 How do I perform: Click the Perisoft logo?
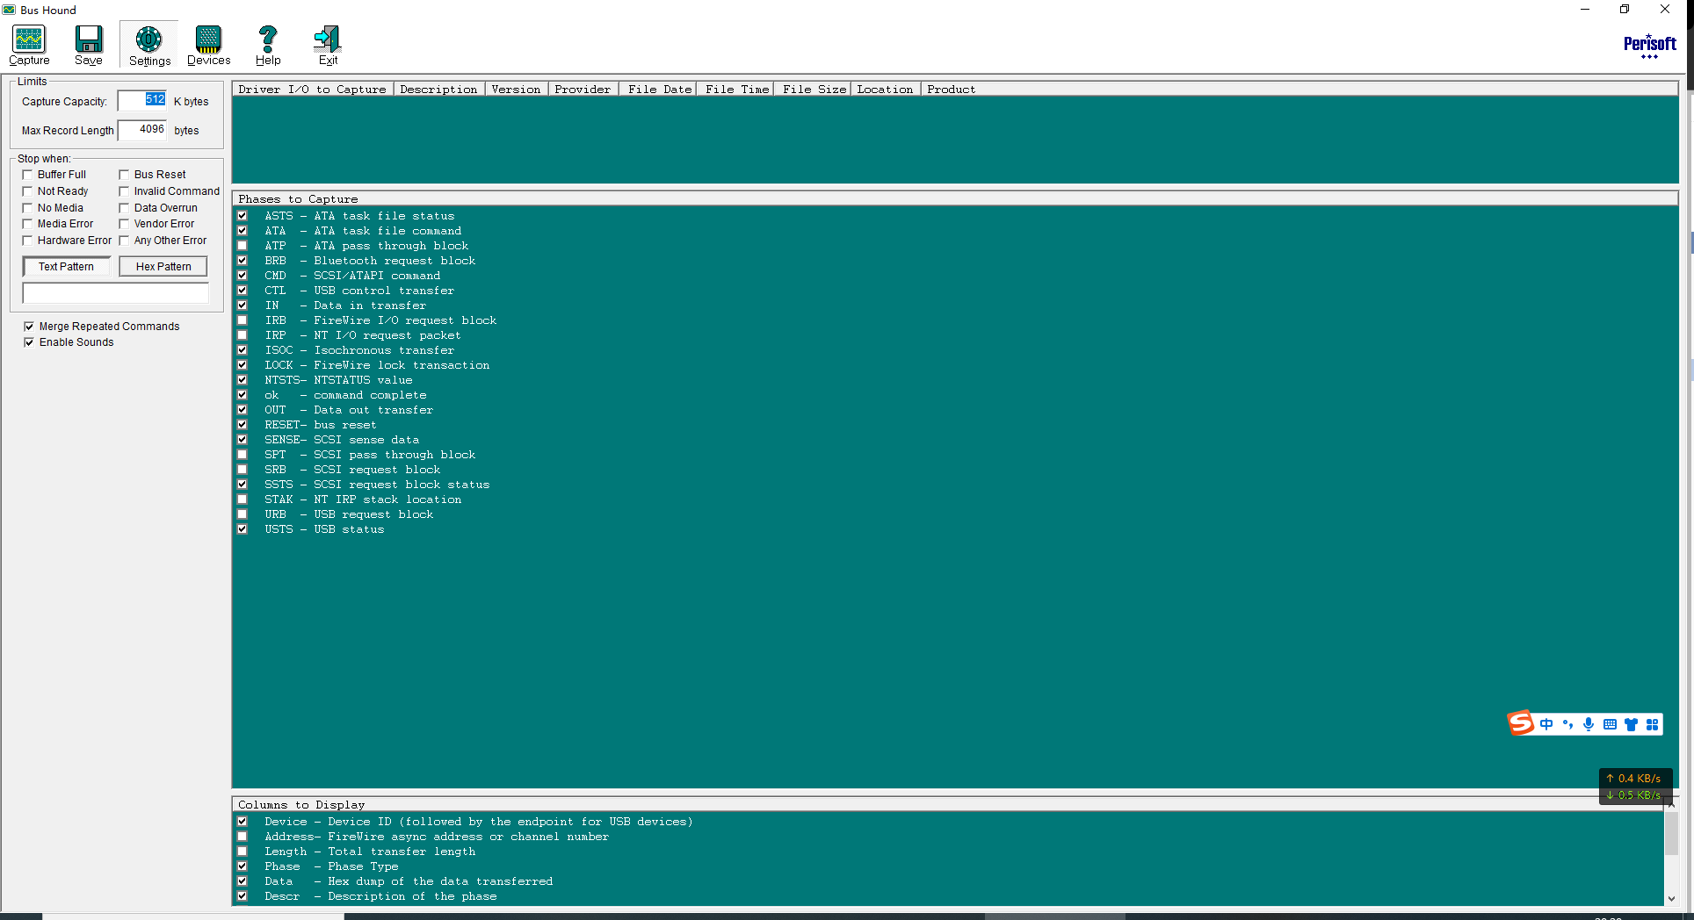pos(1649,46)
